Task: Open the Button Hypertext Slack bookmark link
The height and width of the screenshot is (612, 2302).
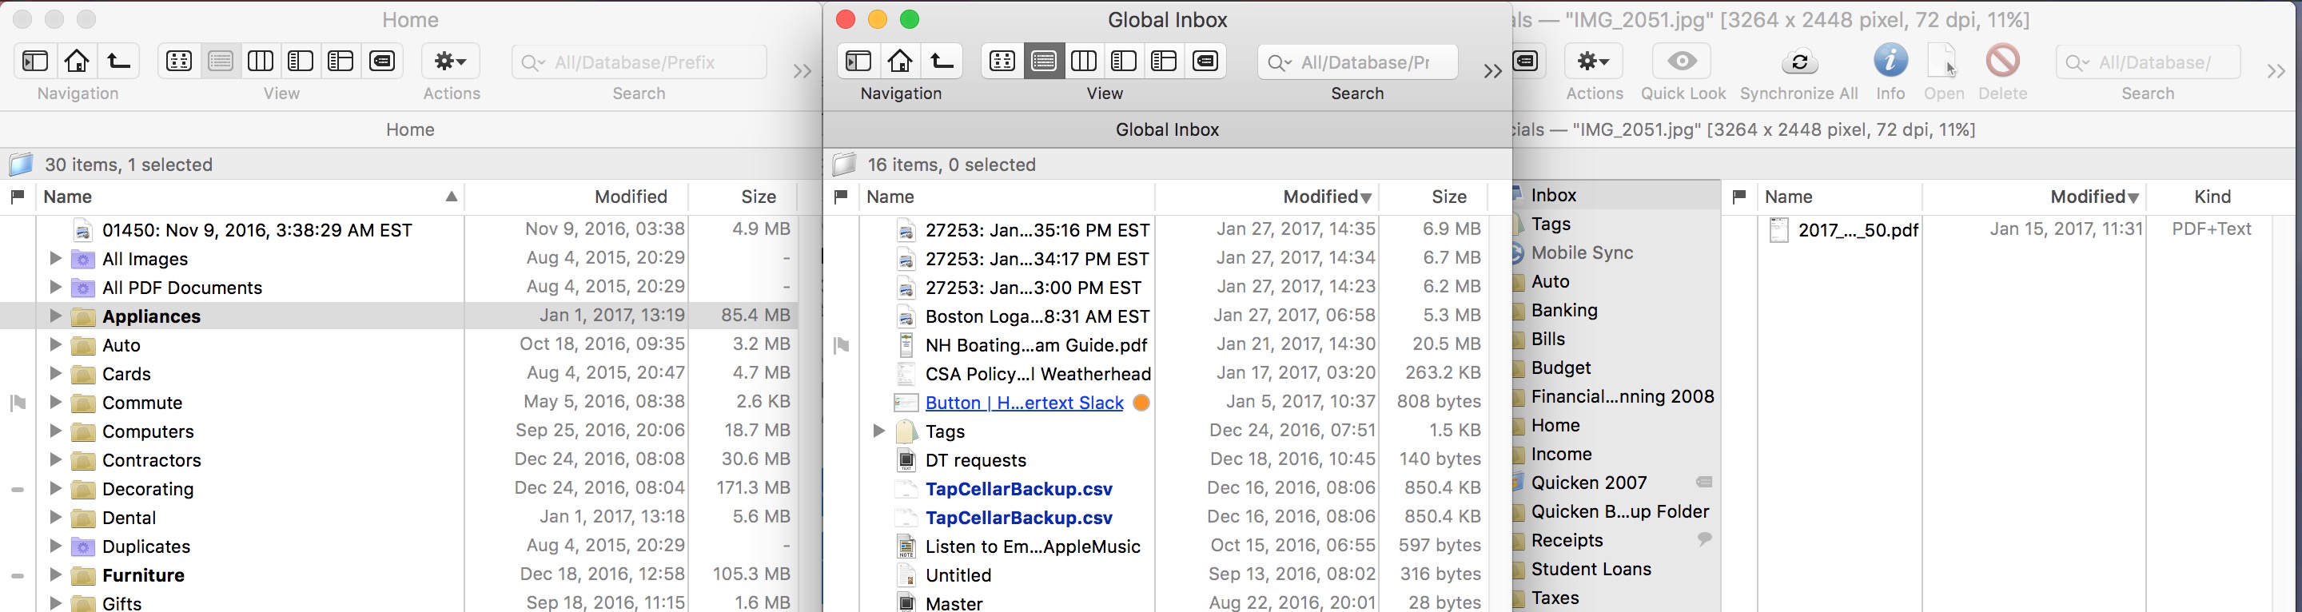Action: point(1024,403)
